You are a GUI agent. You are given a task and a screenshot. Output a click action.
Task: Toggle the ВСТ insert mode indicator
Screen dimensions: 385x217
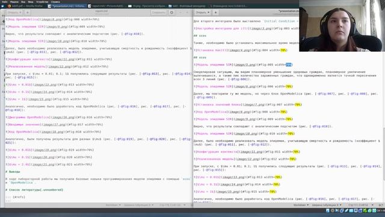[381, 205]
